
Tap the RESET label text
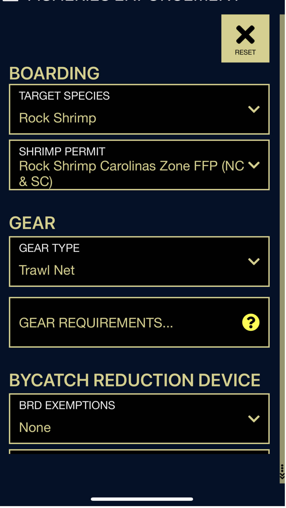click(x=246, y=53)
